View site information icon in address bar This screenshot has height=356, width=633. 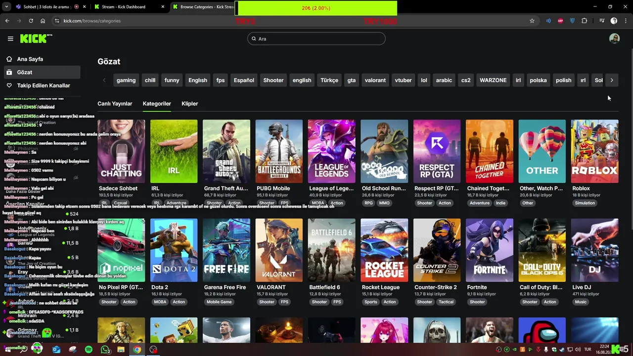click(x=57, y=21)
